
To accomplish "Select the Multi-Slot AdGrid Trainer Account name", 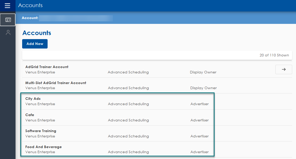I will (x=56, y=83).
